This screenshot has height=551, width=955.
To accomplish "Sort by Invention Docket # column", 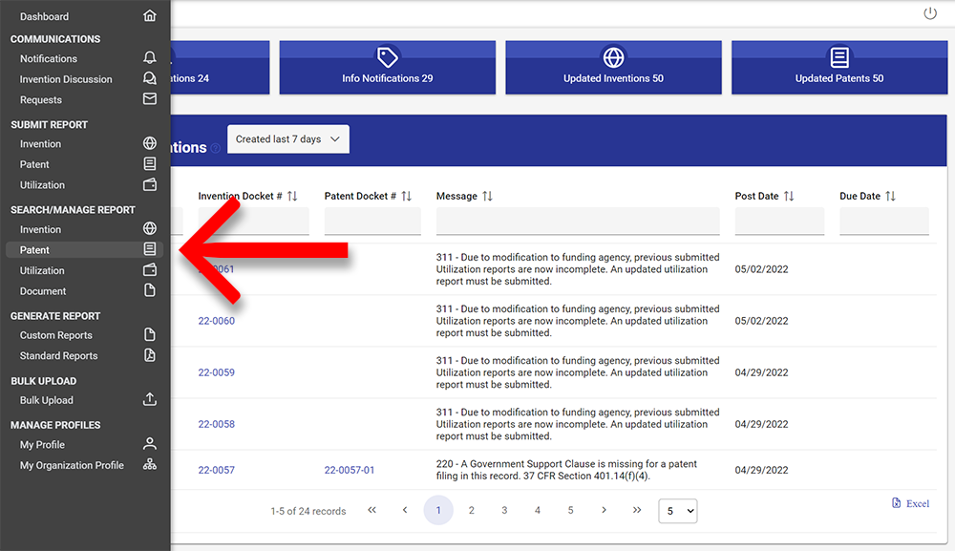I will click(292, 196).
